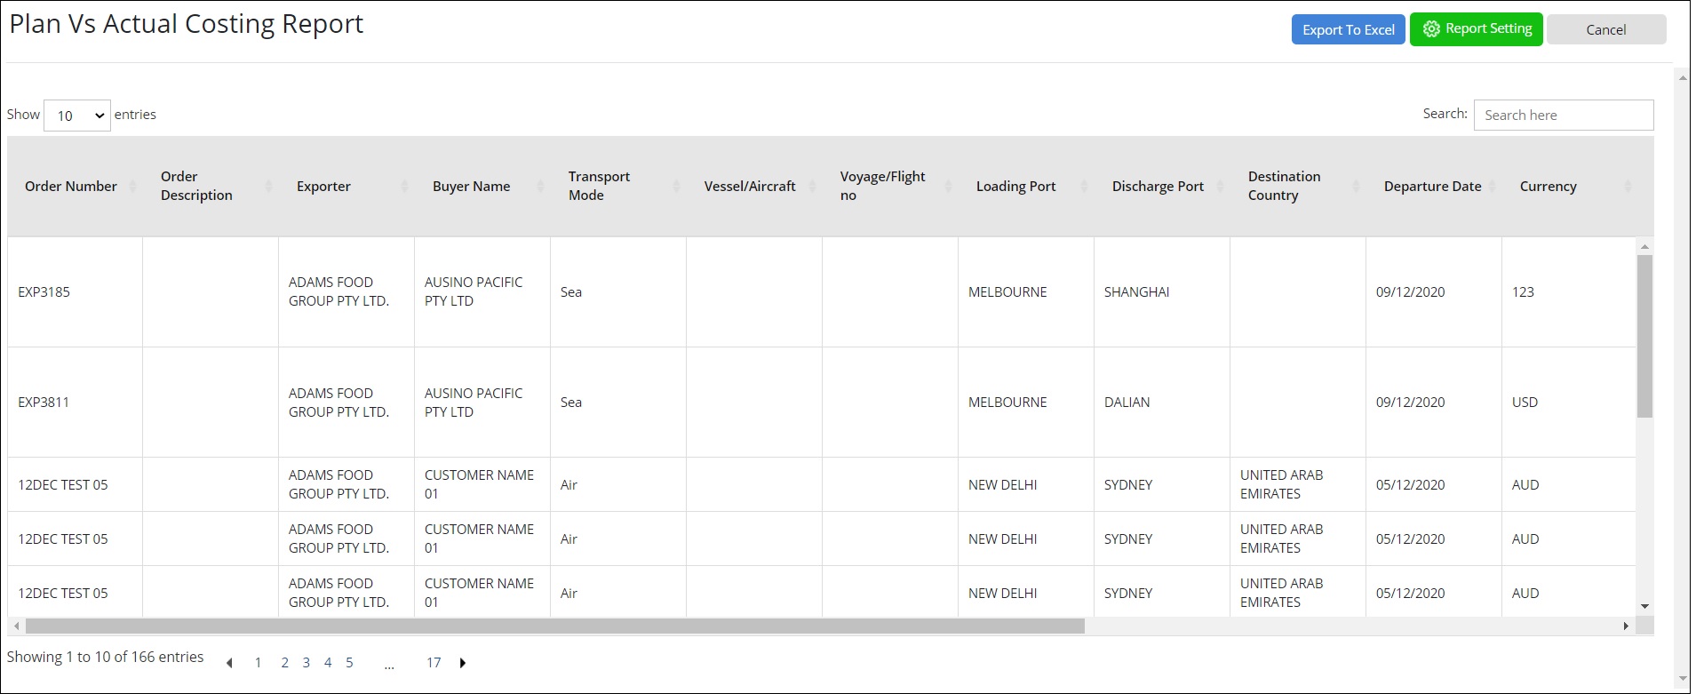Open page 4 in pagination

[328, 663]
